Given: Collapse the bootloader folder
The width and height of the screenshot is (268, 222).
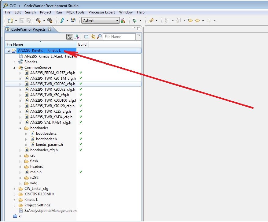Looking at the screenshot, I should [x=20, y=128].
